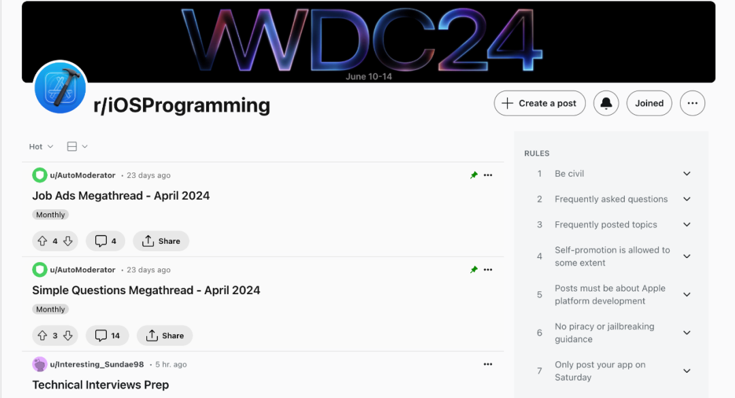This screenshot has width=735, height=398.
Task: Open the Technical Interviews Prep post
Action: 101,385
